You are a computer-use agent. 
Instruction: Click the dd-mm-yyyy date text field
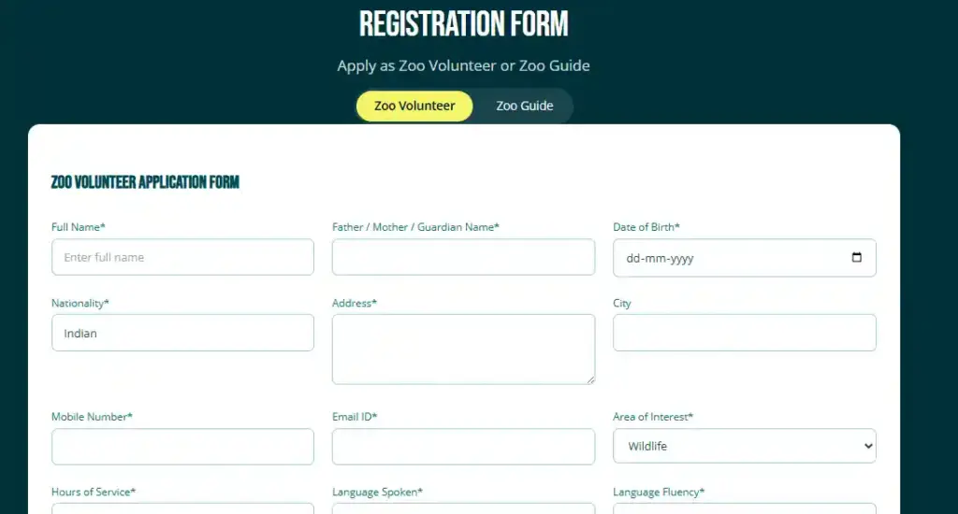[711, 258]
